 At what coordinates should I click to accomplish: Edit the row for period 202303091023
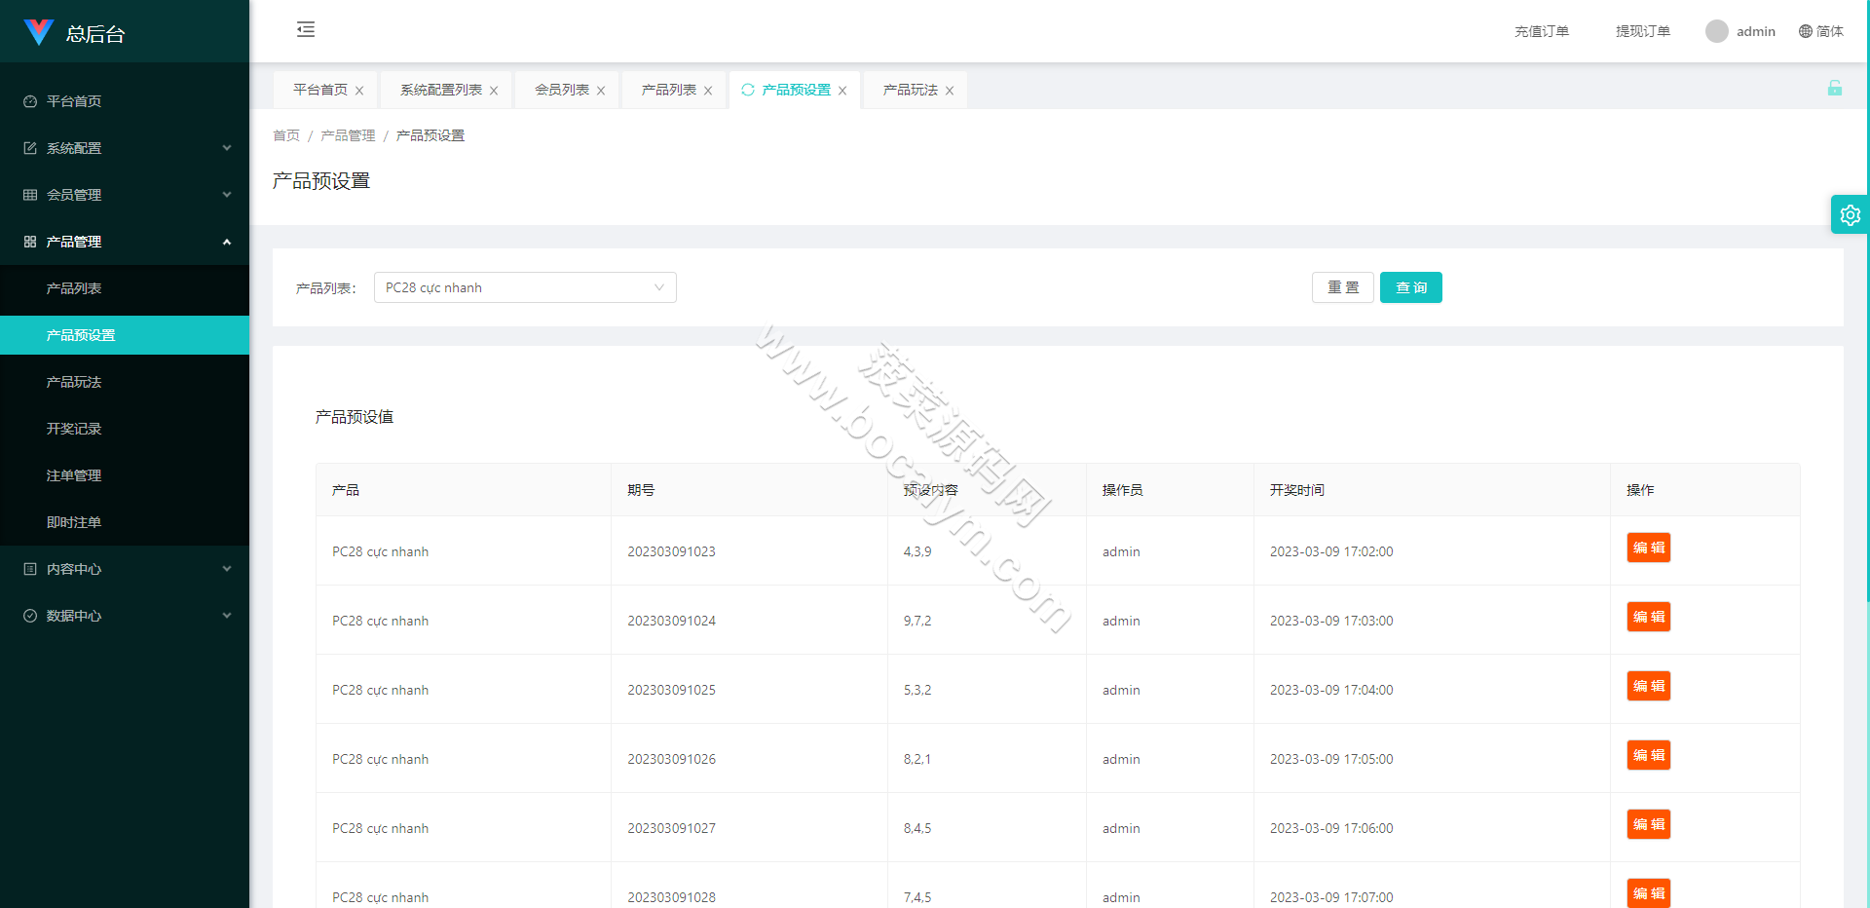tap(1649, 548)
